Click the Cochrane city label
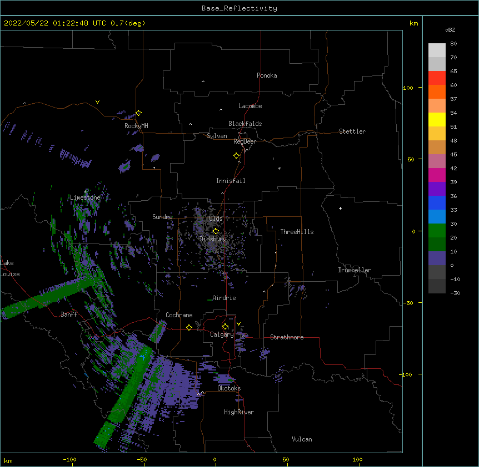 [179, 315]
